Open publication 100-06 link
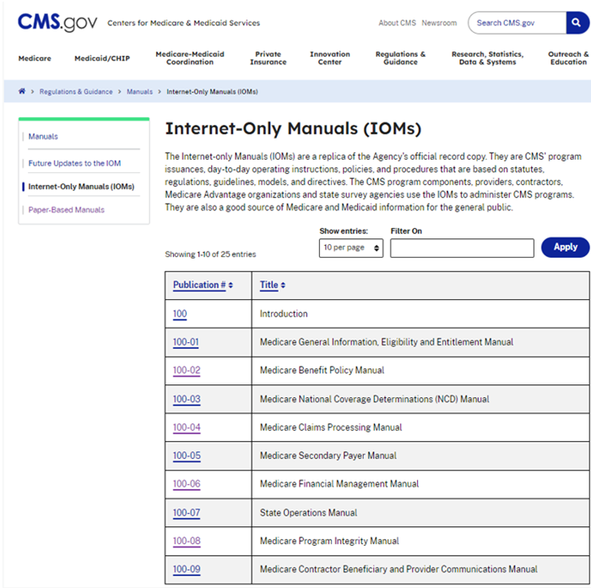The width and height of the screenshot is (591, 588). coord(187,484)
